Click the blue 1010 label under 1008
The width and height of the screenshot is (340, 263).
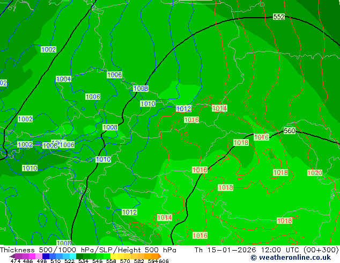148,104
